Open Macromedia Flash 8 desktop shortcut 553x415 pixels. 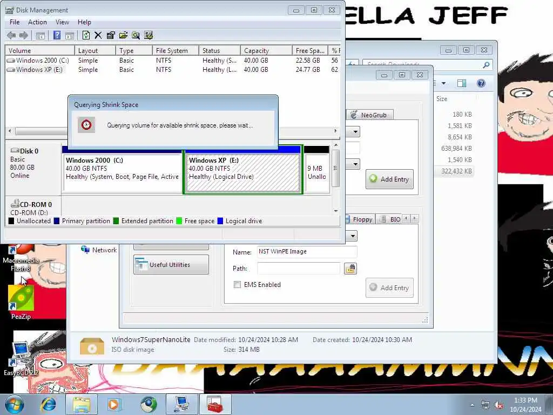(x=21, y=258)
